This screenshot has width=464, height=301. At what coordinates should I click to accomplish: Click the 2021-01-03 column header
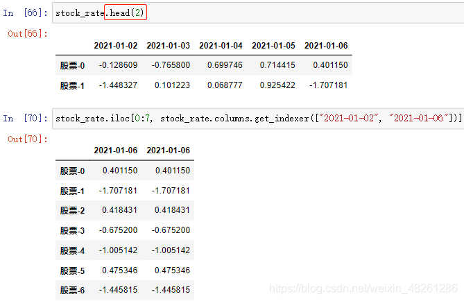coord(168,46)
